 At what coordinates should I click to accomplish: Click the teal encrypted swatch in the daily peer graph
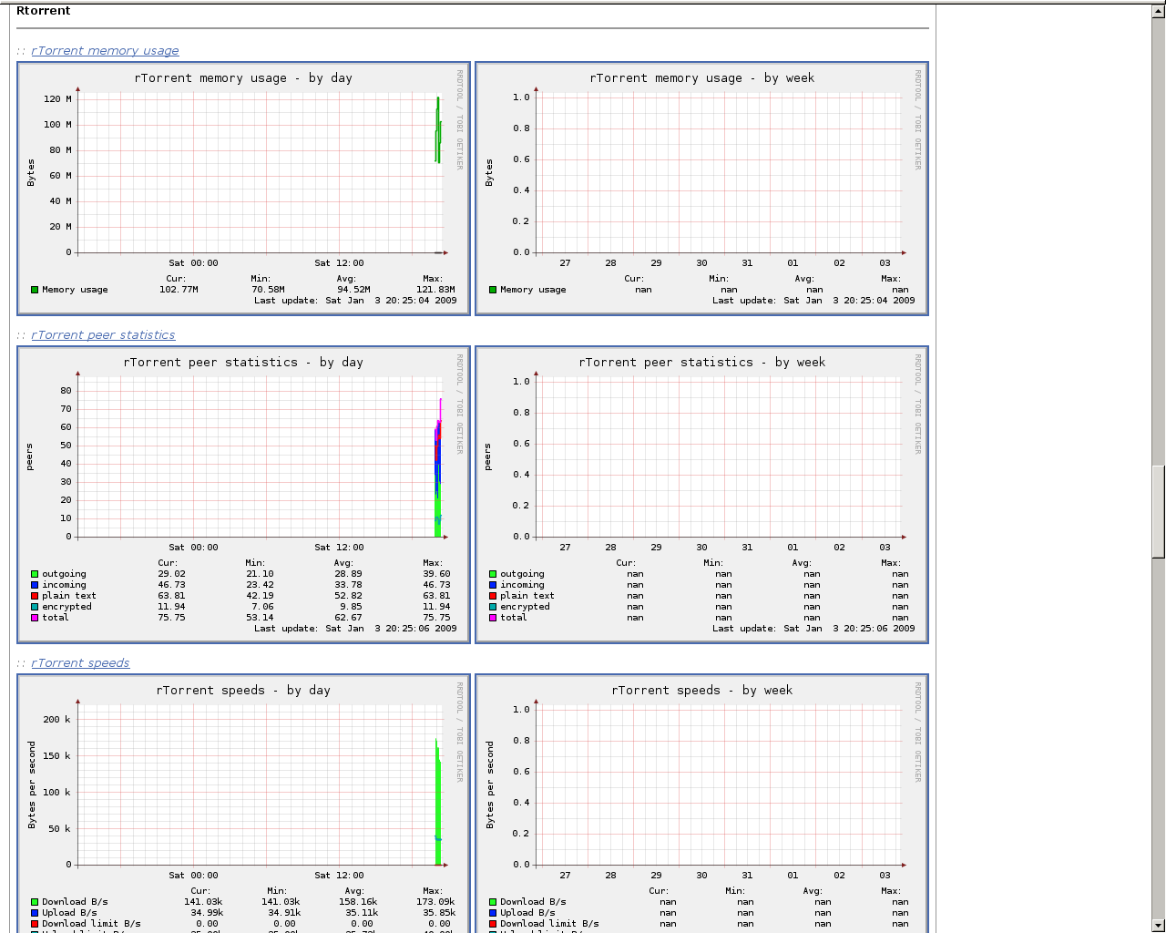(x=35, y=607)
